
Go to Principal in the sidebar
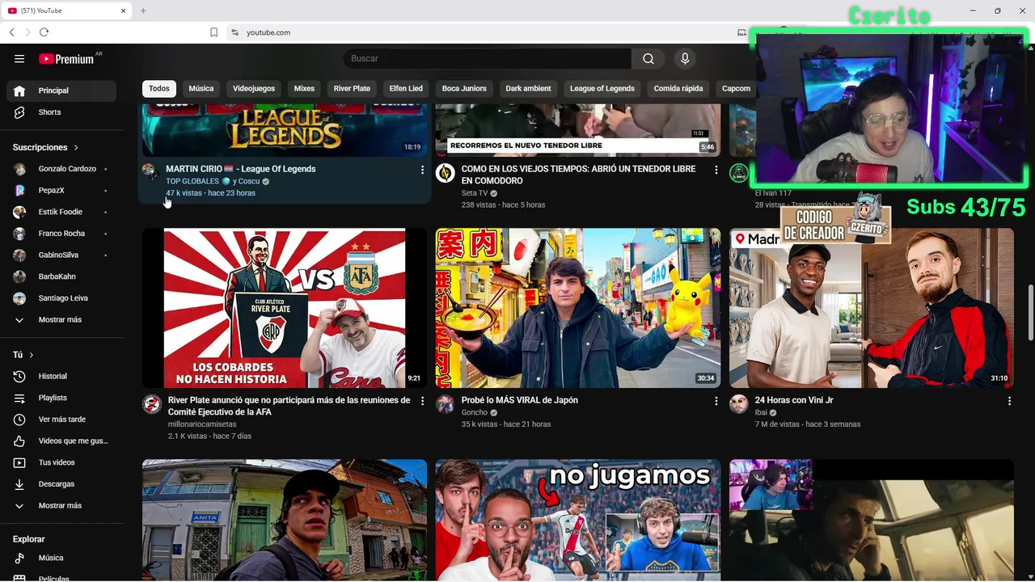click(61, 91)
